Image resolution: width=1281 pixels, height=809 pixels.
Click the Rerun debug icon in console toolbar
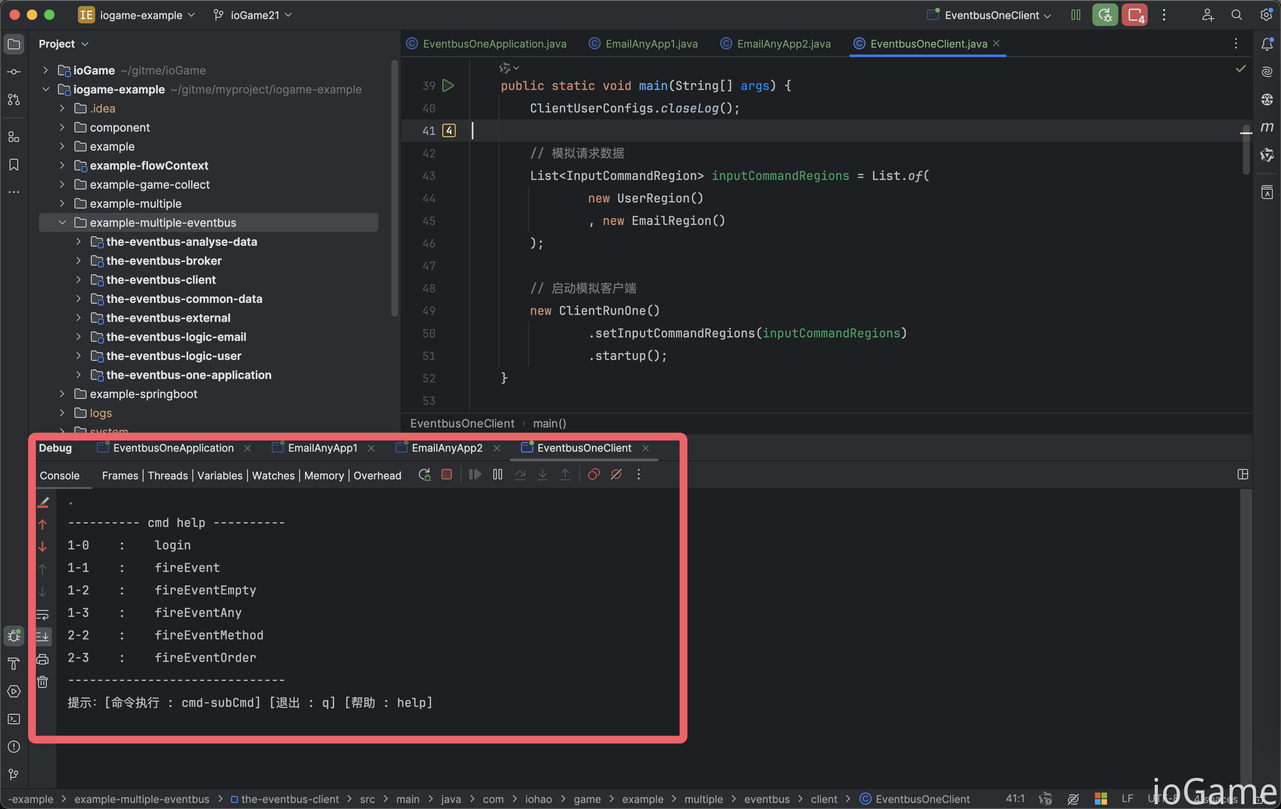tap(424, 475)
